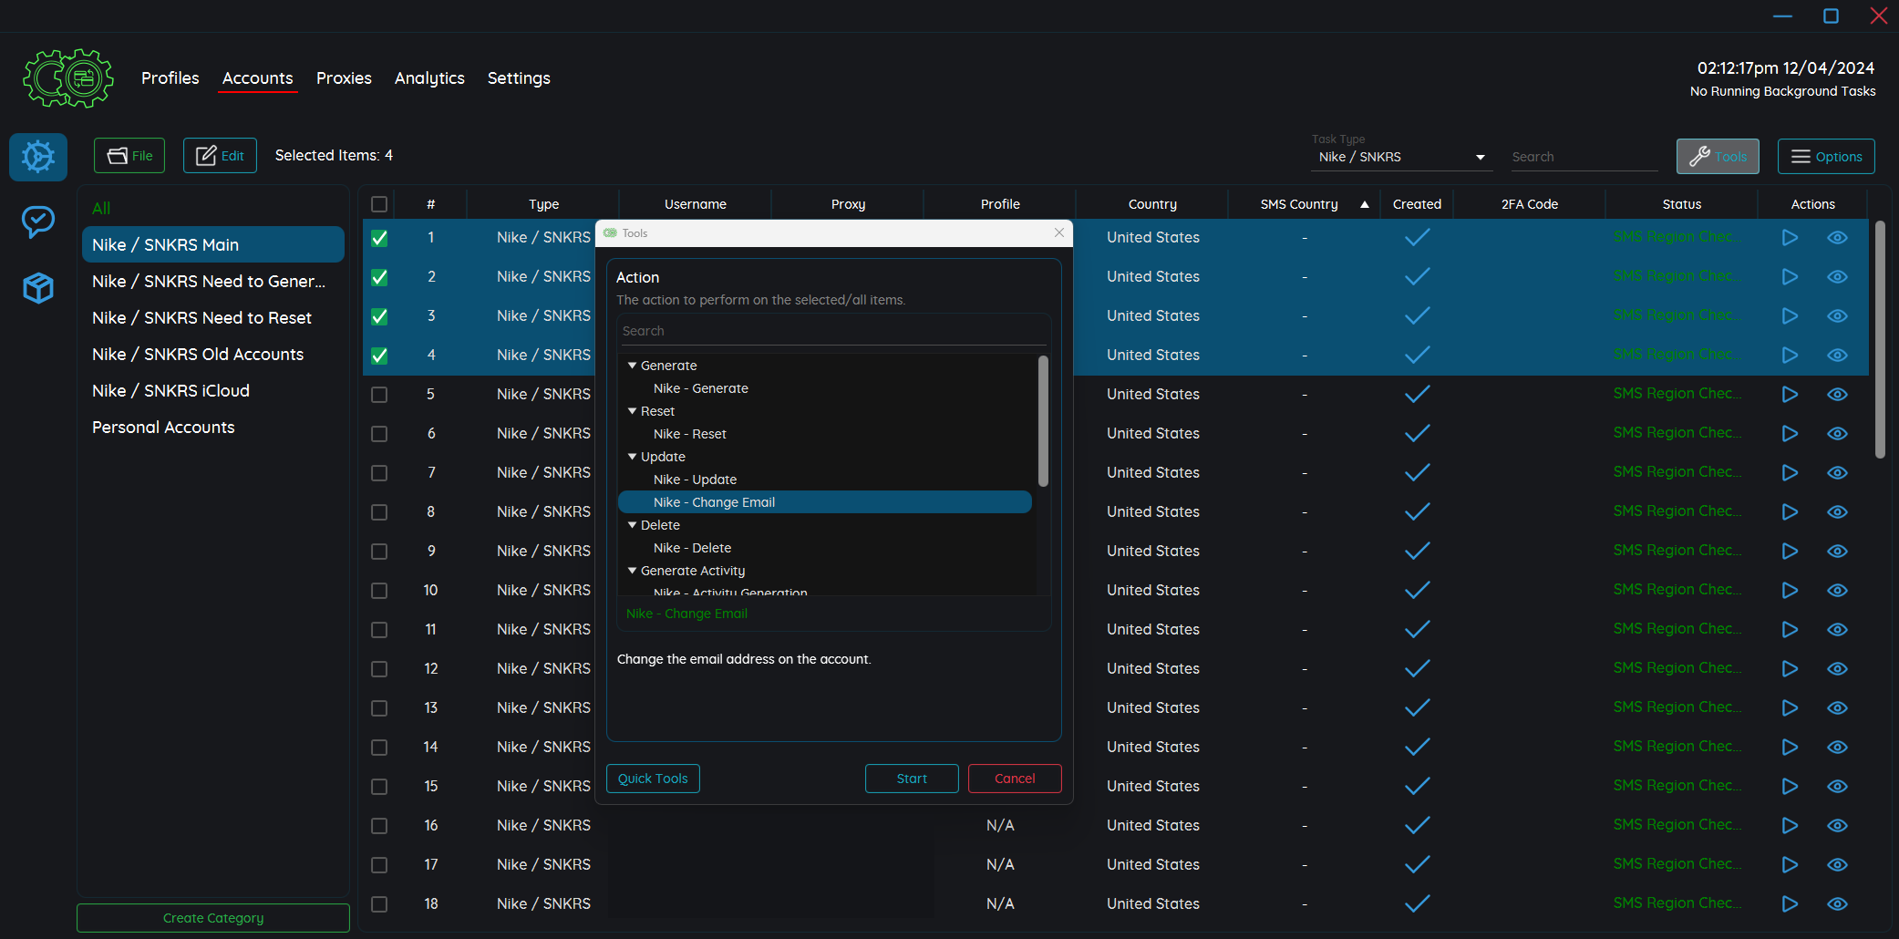Run the task for account row 10
This screenshot has height=939, width=1899.
coord(1790,590)
